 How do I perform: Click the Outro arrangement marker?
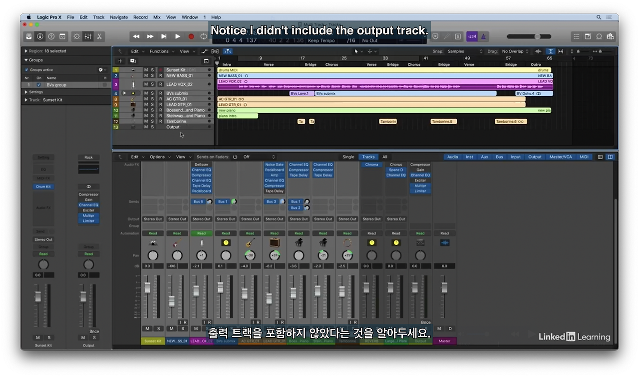535,65
